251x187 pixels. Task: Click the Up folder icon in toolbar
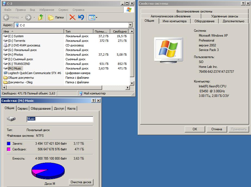[x=41, y=17]
